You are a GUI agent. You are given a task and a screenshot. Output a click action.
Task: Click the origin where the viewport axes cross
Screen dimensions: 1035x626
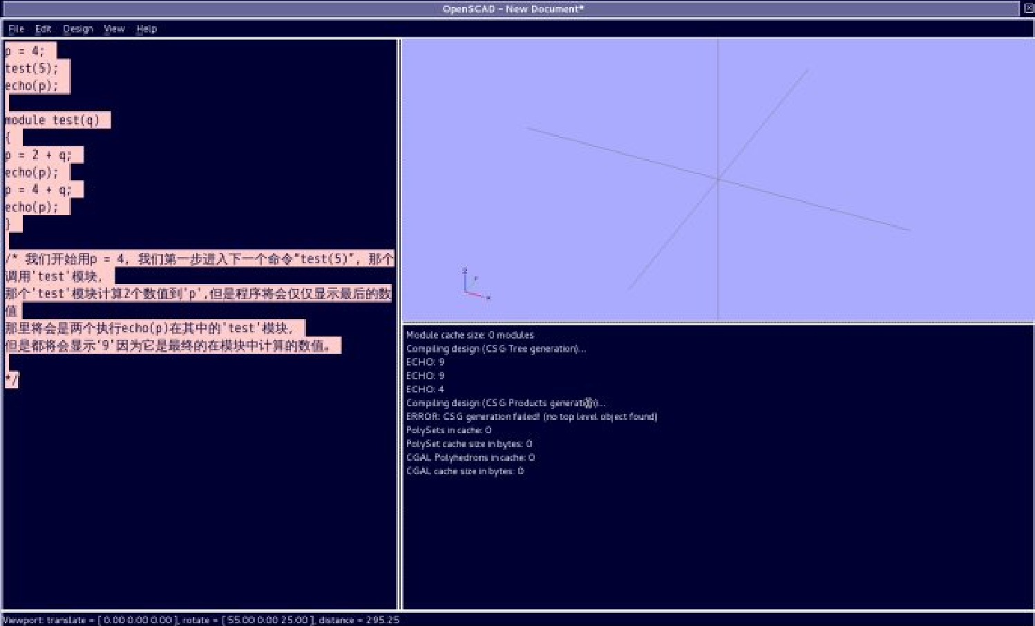pos(718,179)
